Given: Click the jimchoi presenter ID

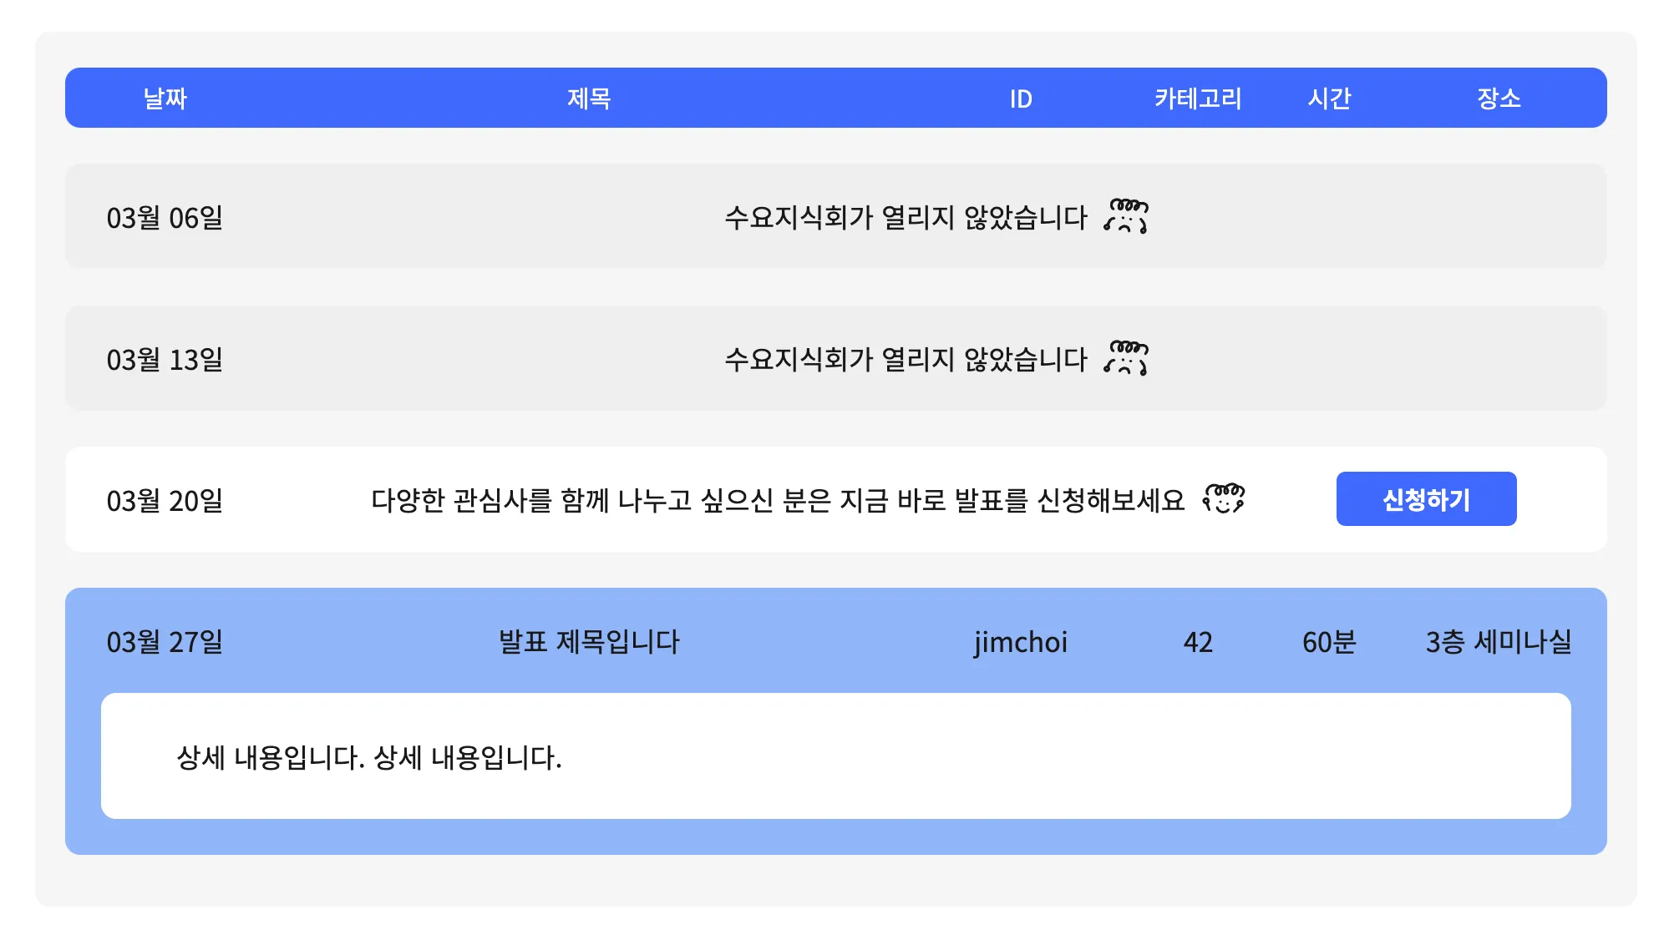Looking at the screenshot, I should pos(1020,642).
